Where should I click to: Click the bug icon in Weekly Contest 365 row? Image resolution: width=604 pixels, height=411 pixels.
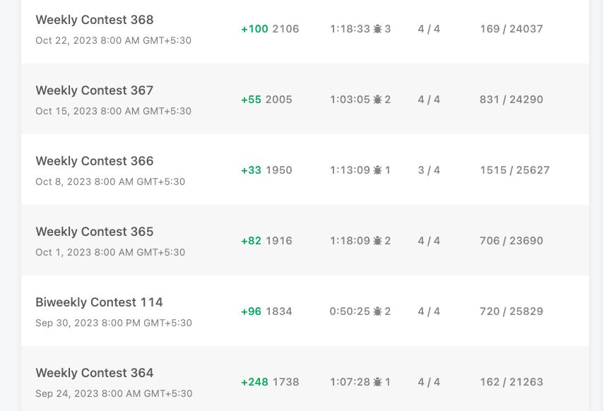(x=377, y=241)
